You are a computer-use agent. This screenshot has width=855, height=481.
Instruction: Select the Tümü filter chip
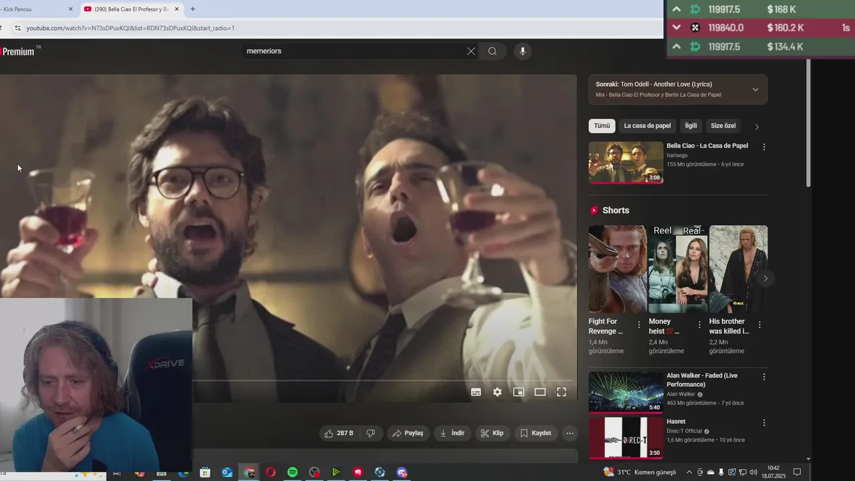[602, 126]
